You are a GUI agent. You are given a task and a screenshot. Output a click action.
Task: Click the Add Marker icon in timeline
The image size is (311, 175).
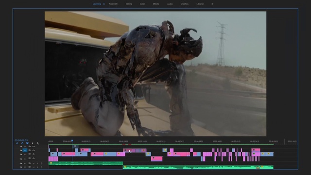[33, 143]
